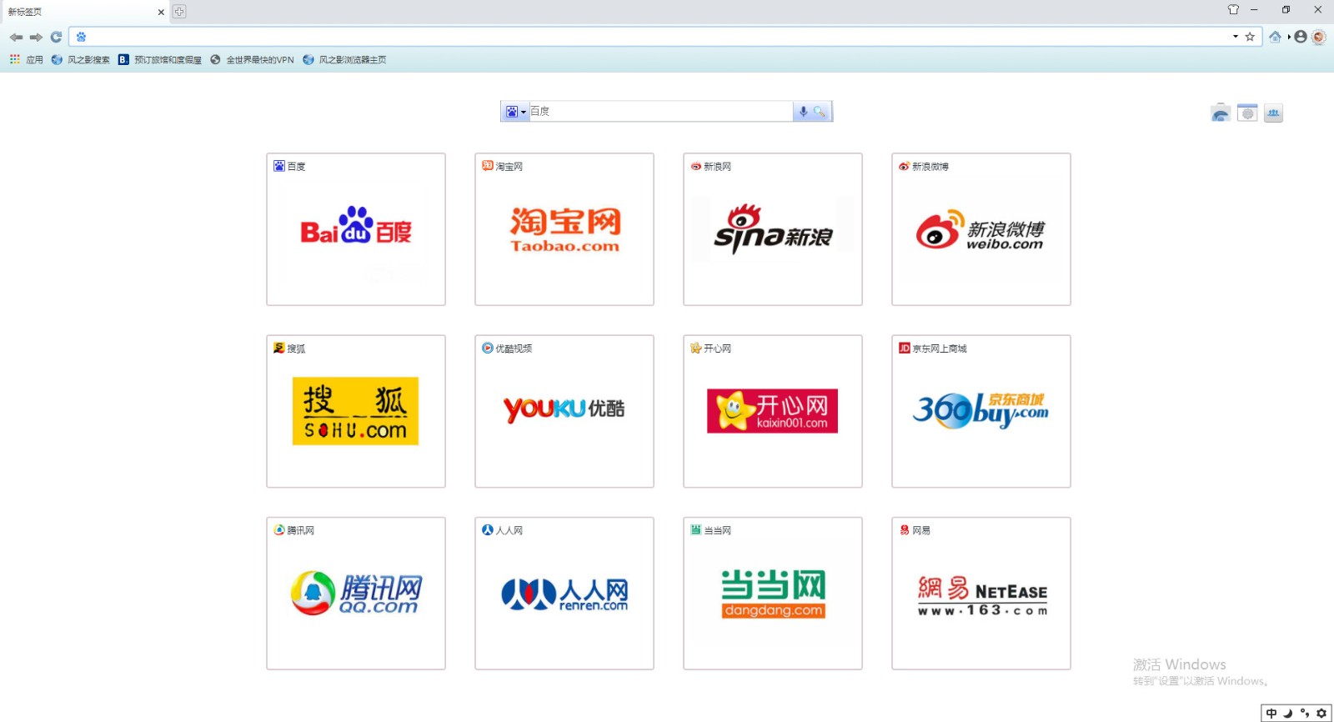Open the 搜狐 Sohu thumbnail tile
This screenshot has width=1334, height=722.
tap(356, 411)
